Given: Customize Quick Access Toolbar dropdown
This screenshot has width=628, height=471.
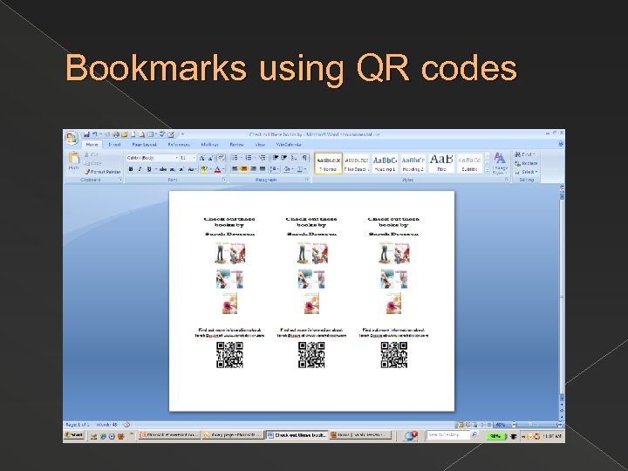Looking at the screenshot, I should click(x=182, y=134).
